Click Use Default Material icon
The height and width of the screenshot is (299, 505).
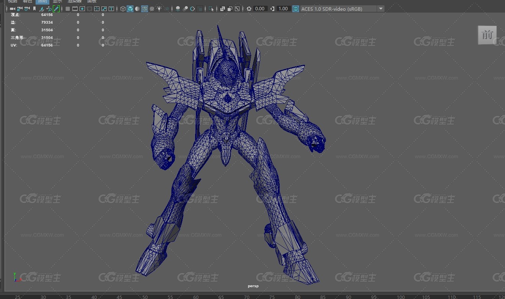point(137,8)
